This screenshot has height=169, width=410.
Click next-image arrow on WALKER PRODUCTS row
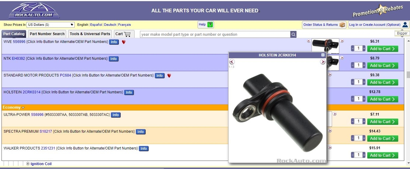[330, 147]
